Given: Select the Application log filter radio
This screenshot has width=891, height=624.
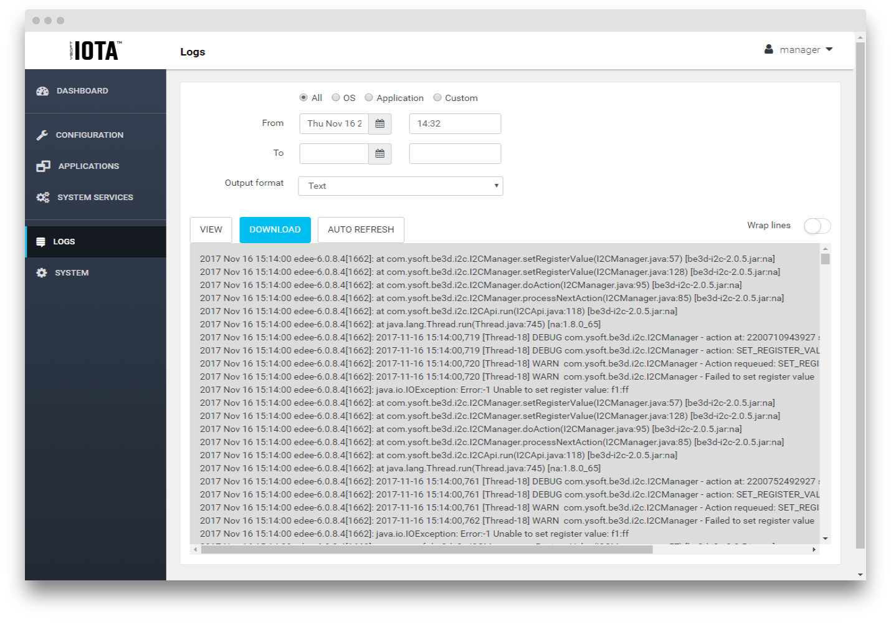Looking at the screenshot, I should coord(369,98).
